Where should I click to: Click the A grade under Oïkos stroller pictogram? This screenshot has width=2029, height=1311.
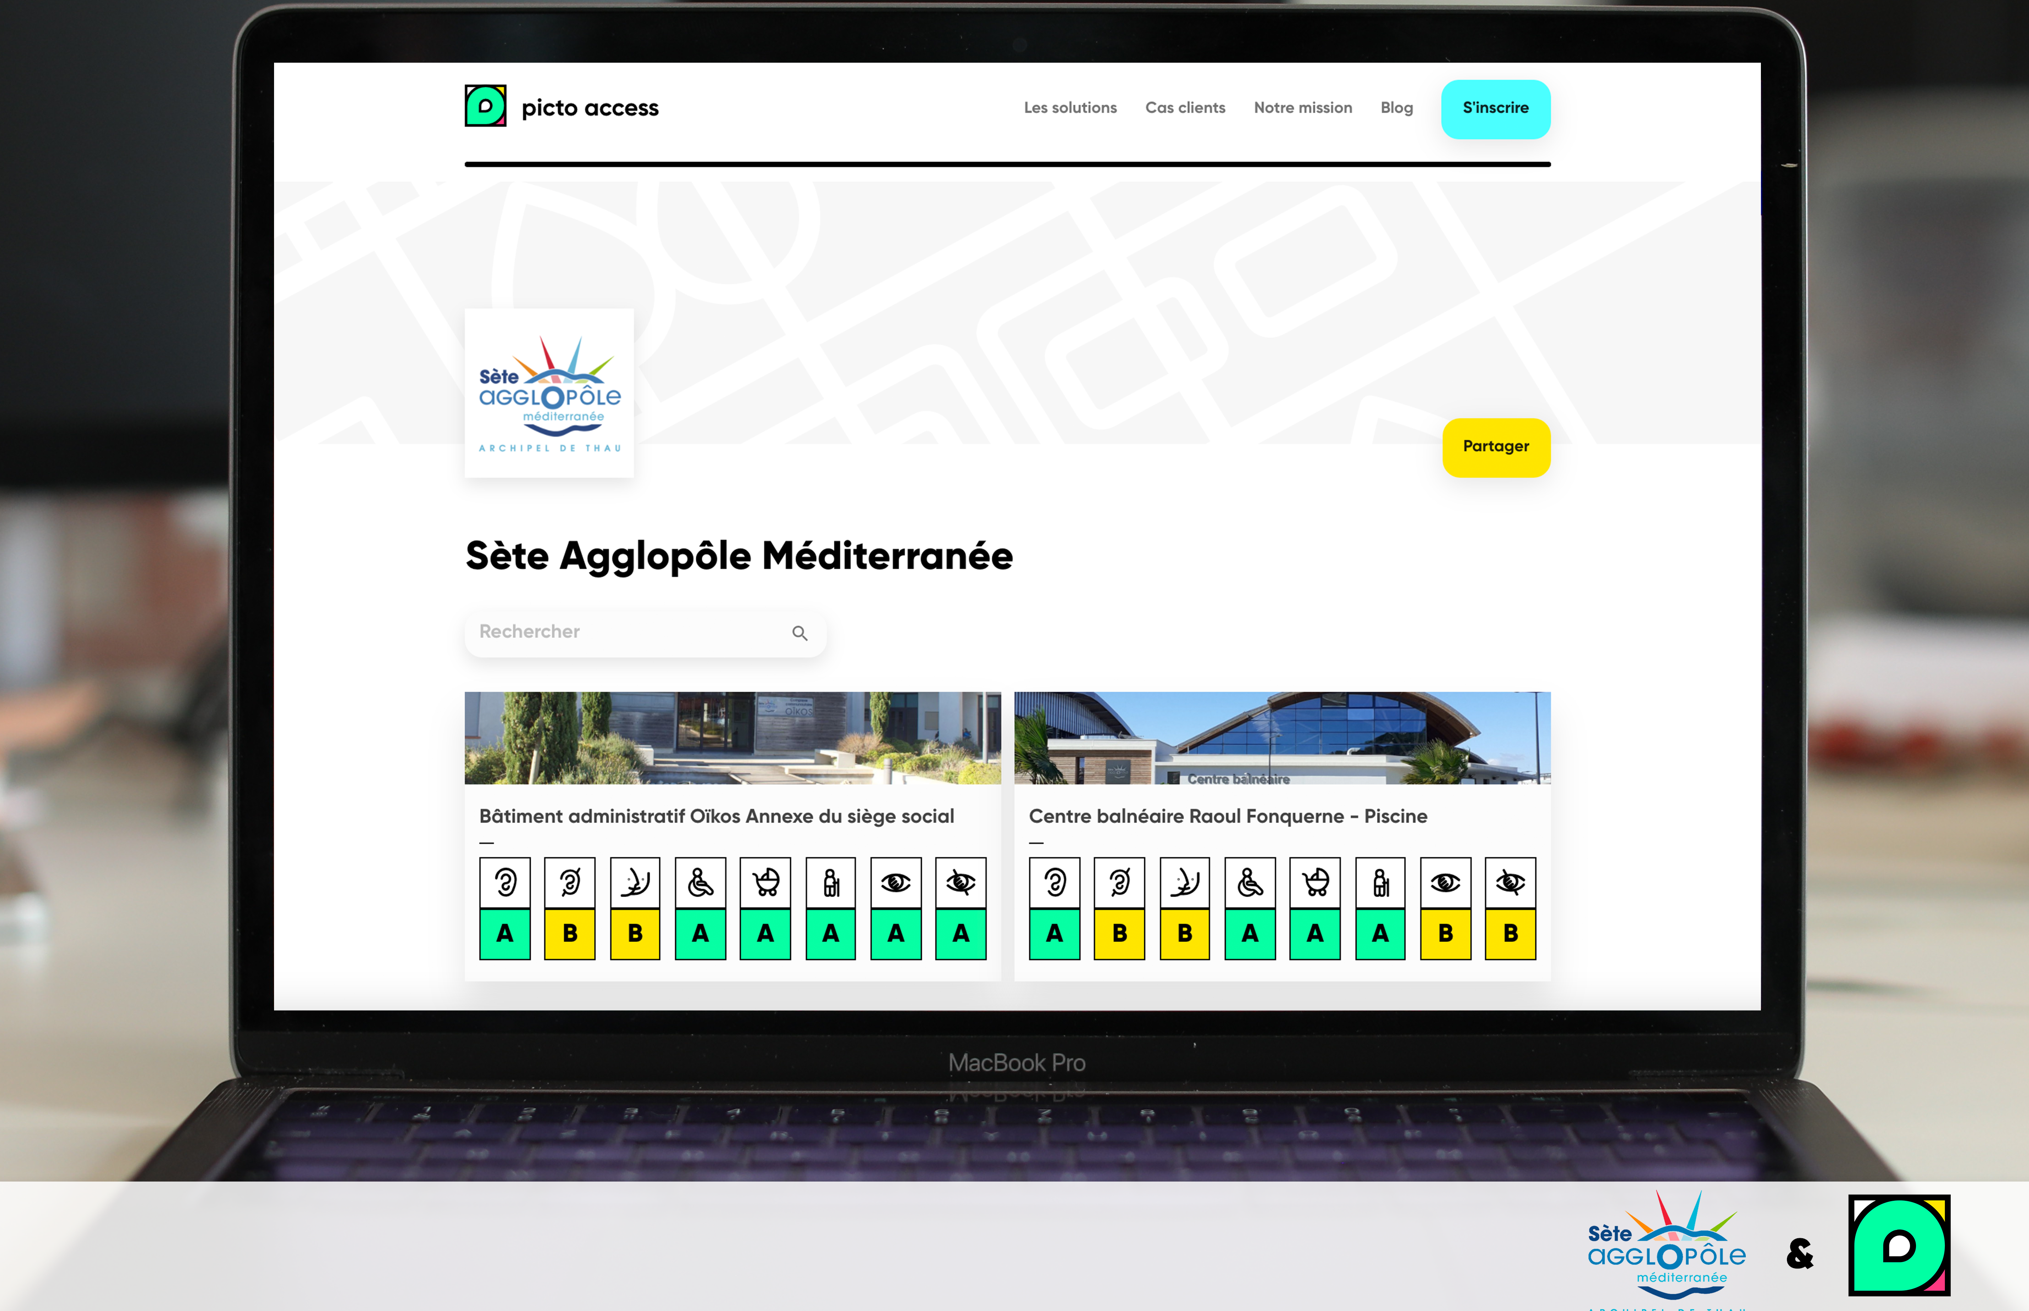(765, 934)
